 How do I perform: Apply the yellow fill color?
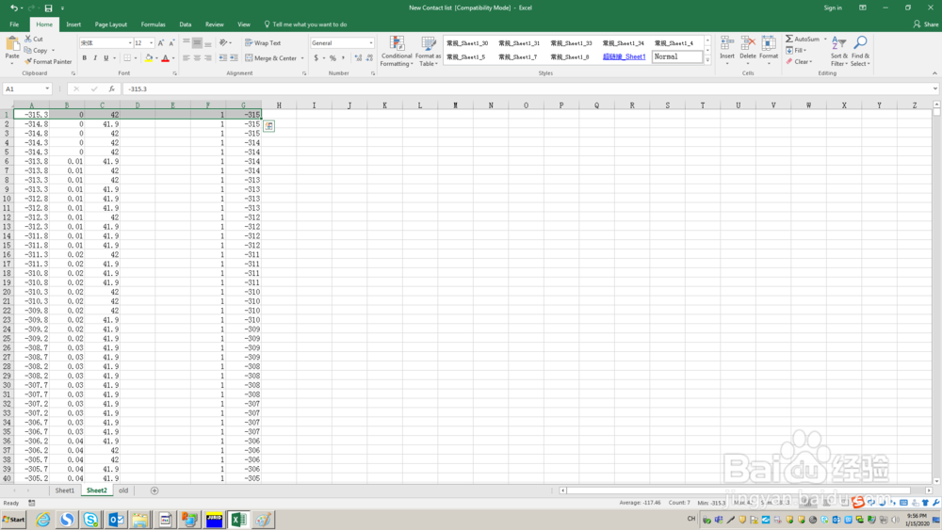click(149, 58)
